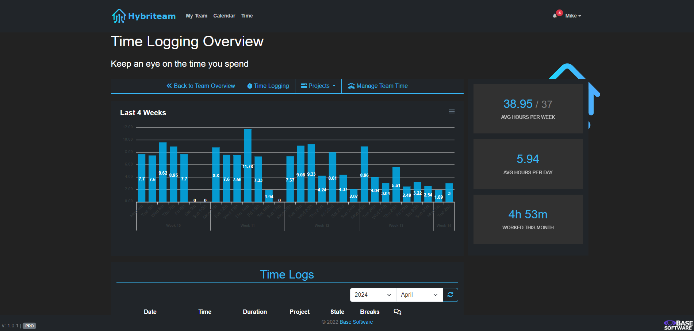Open My Team from the navigation bar

point(196,16)
